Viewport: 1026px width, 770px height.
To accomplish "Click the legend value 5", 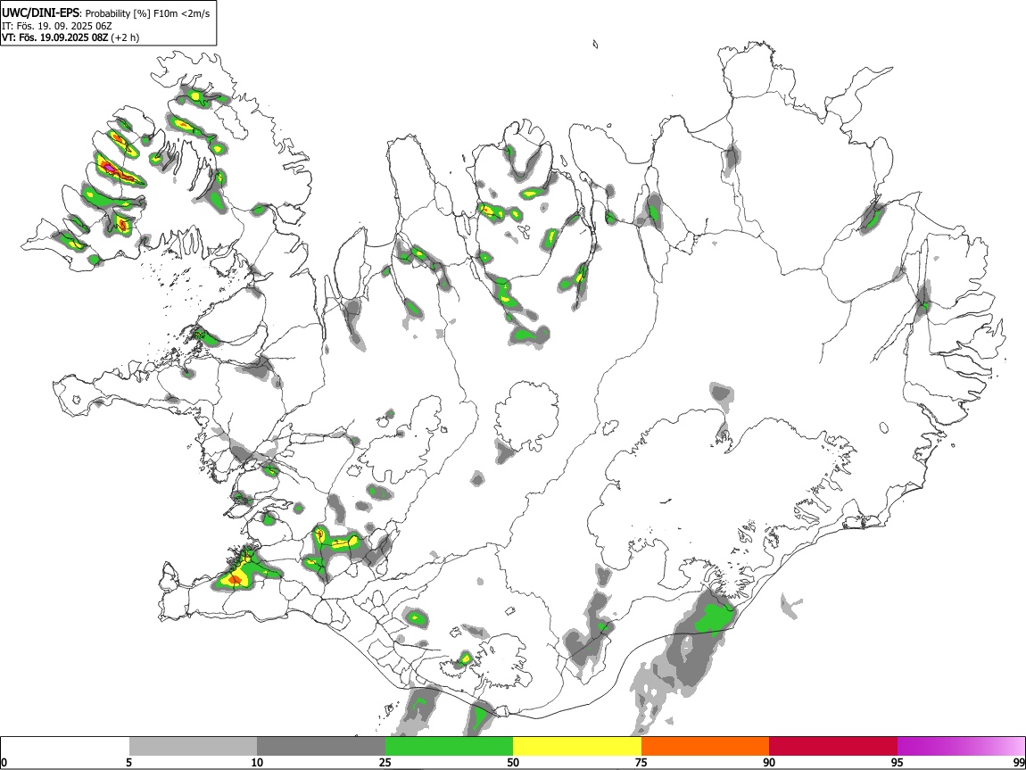I will [x=128, y=762].
